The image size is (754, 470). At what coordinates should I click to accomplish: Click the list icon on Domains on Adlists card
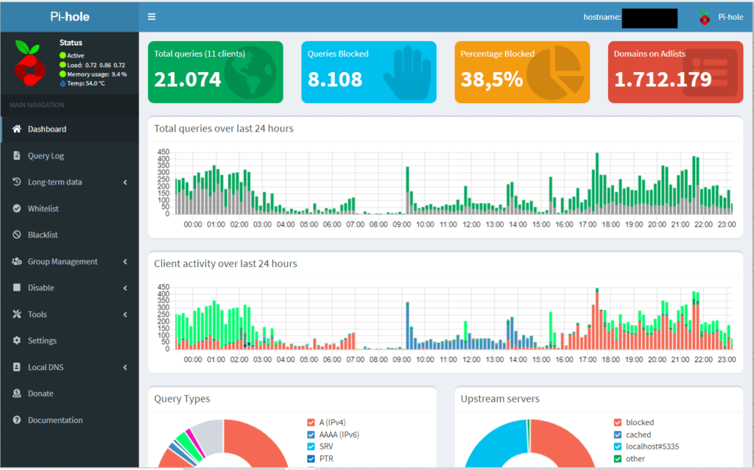tap(711, 73)
